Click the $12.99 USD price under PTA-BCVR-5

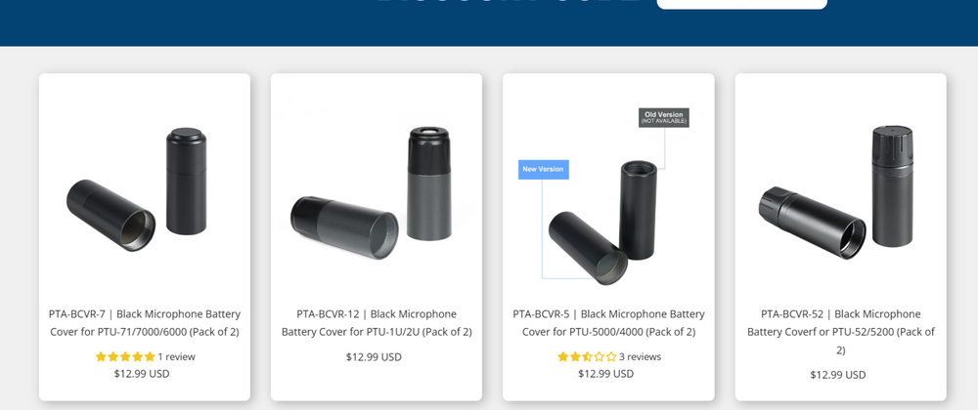coord(605,373)
